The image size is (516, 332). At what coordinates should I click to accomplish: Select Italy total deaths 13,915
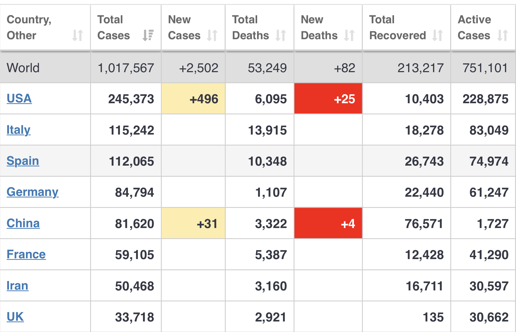pyautogui.click(x=267, y=130)
